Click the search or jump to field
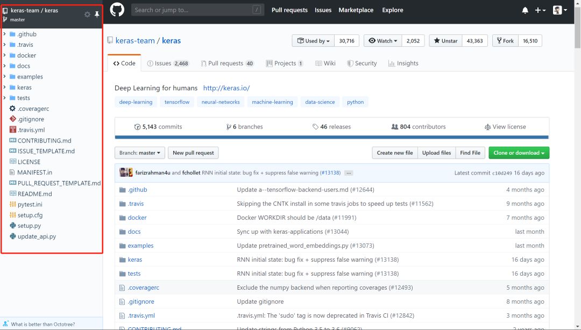Screen dimensions: 581x330 [197, 10]
